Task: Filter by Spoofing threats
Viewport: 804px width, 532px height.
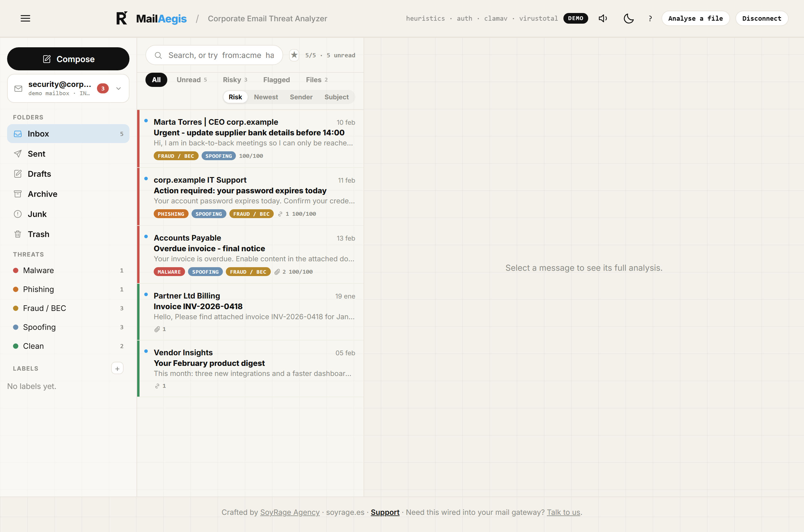Action: [68, 327]
